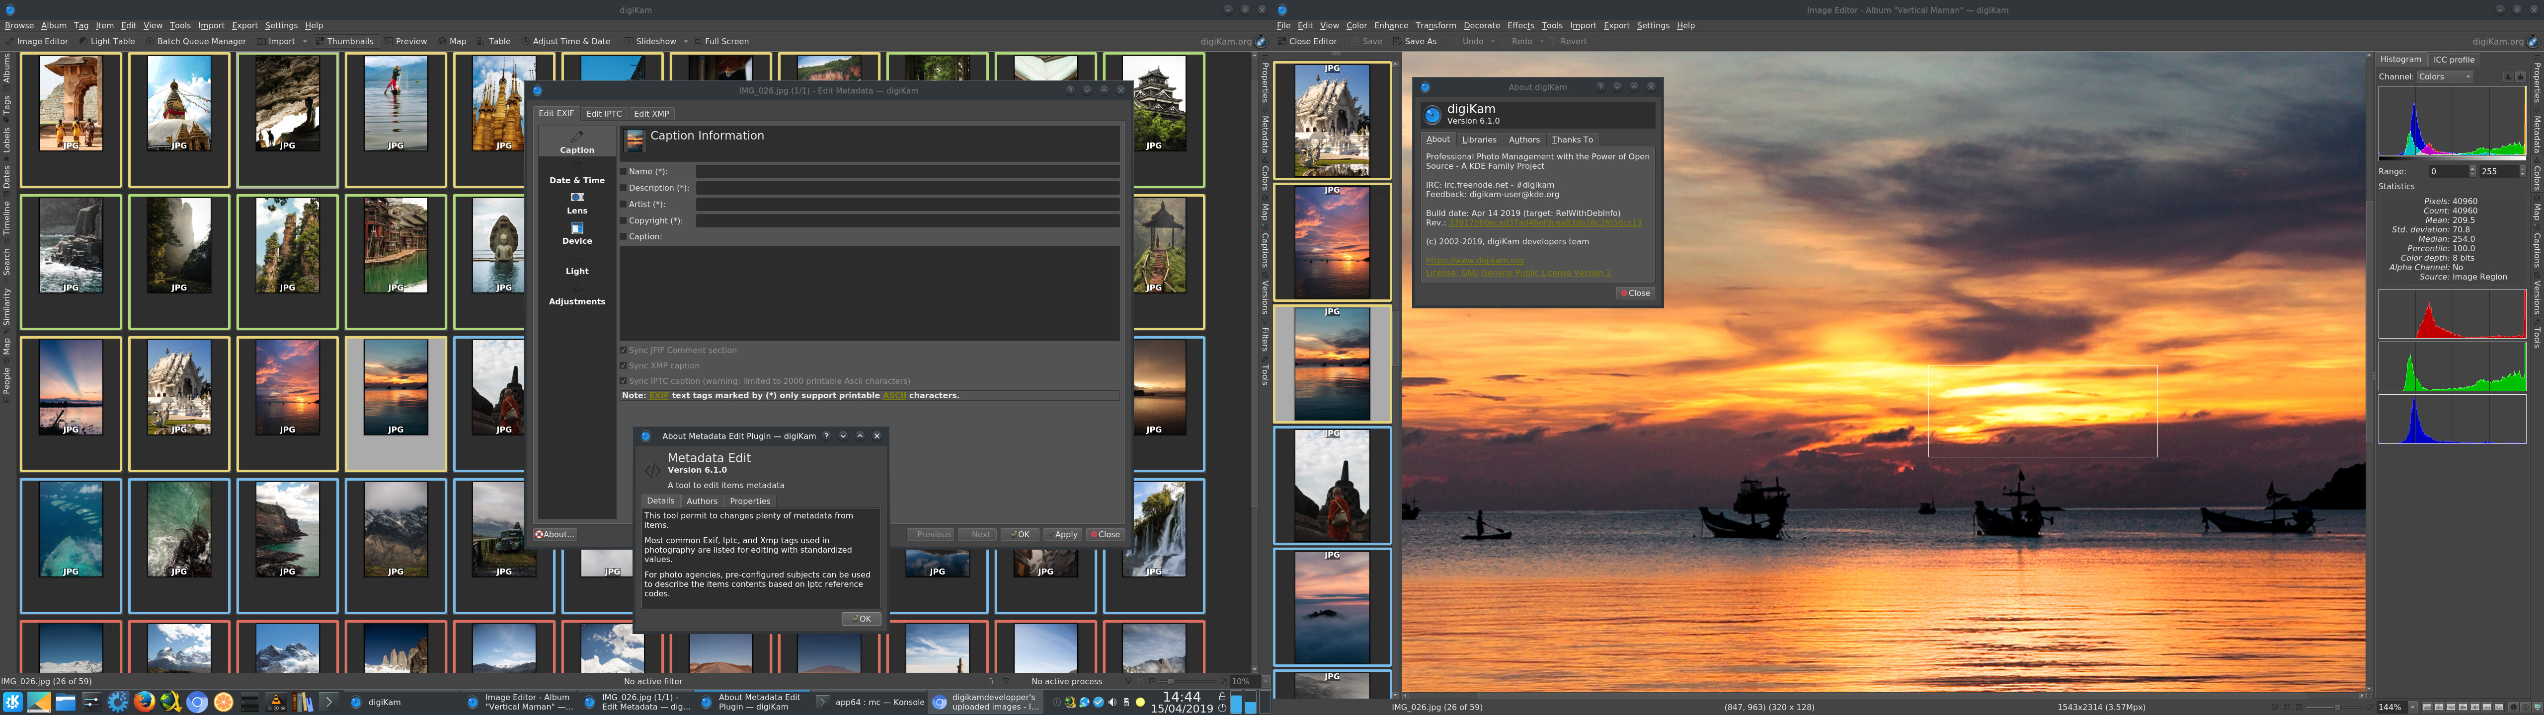The image size is (2544, 715).
Task: Enable the Caption checkbox
Action: (623, 237)
